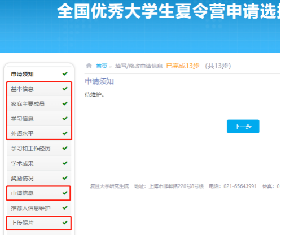Viewport: 281px width, 235px height.
Task: Open the 申请须知 sidebar item
Action: [x=39, y=74]
